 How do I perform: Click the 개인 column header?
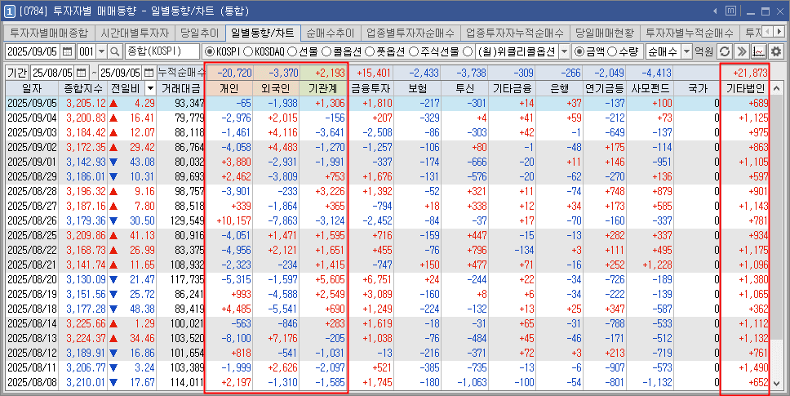229,89
